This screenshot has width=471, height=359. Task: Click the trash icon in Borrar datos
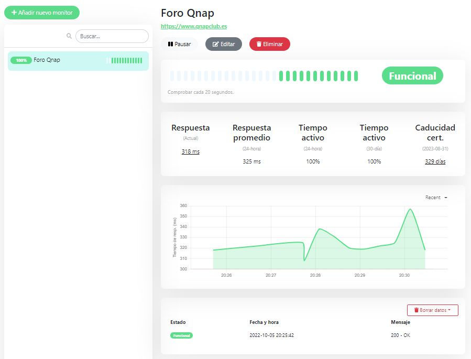(417, 310)
